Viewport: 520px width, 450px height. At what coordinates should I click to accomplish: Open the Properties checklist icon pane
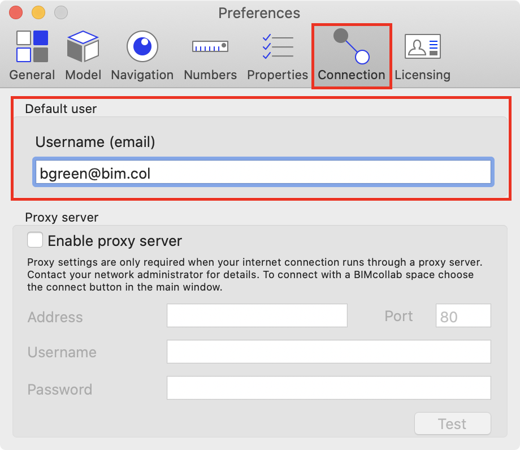(278, 46)
